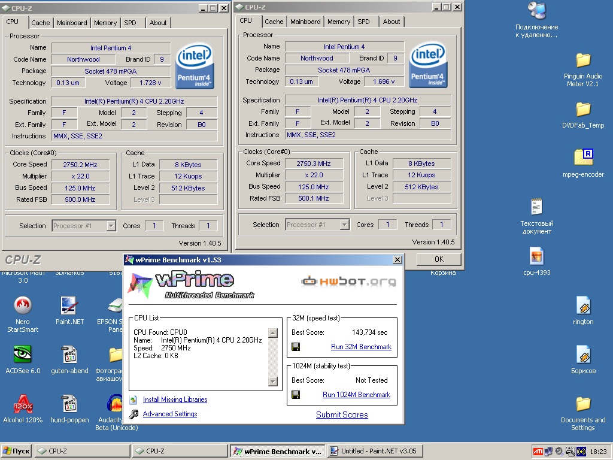Open the remote connection desktop shortcut
Screen dimensions: 613x460
[x=536, y=11]
